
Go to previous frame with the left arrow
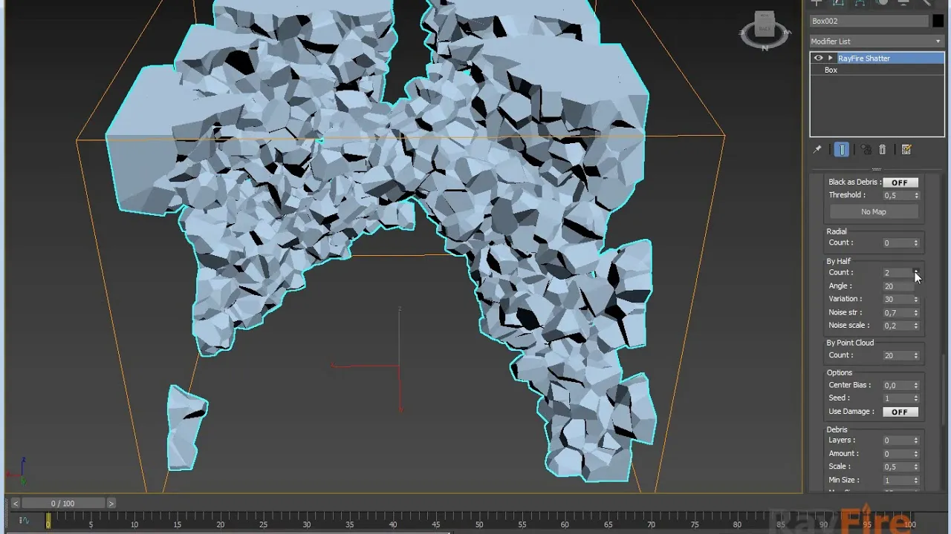click(x=15, y=504)
